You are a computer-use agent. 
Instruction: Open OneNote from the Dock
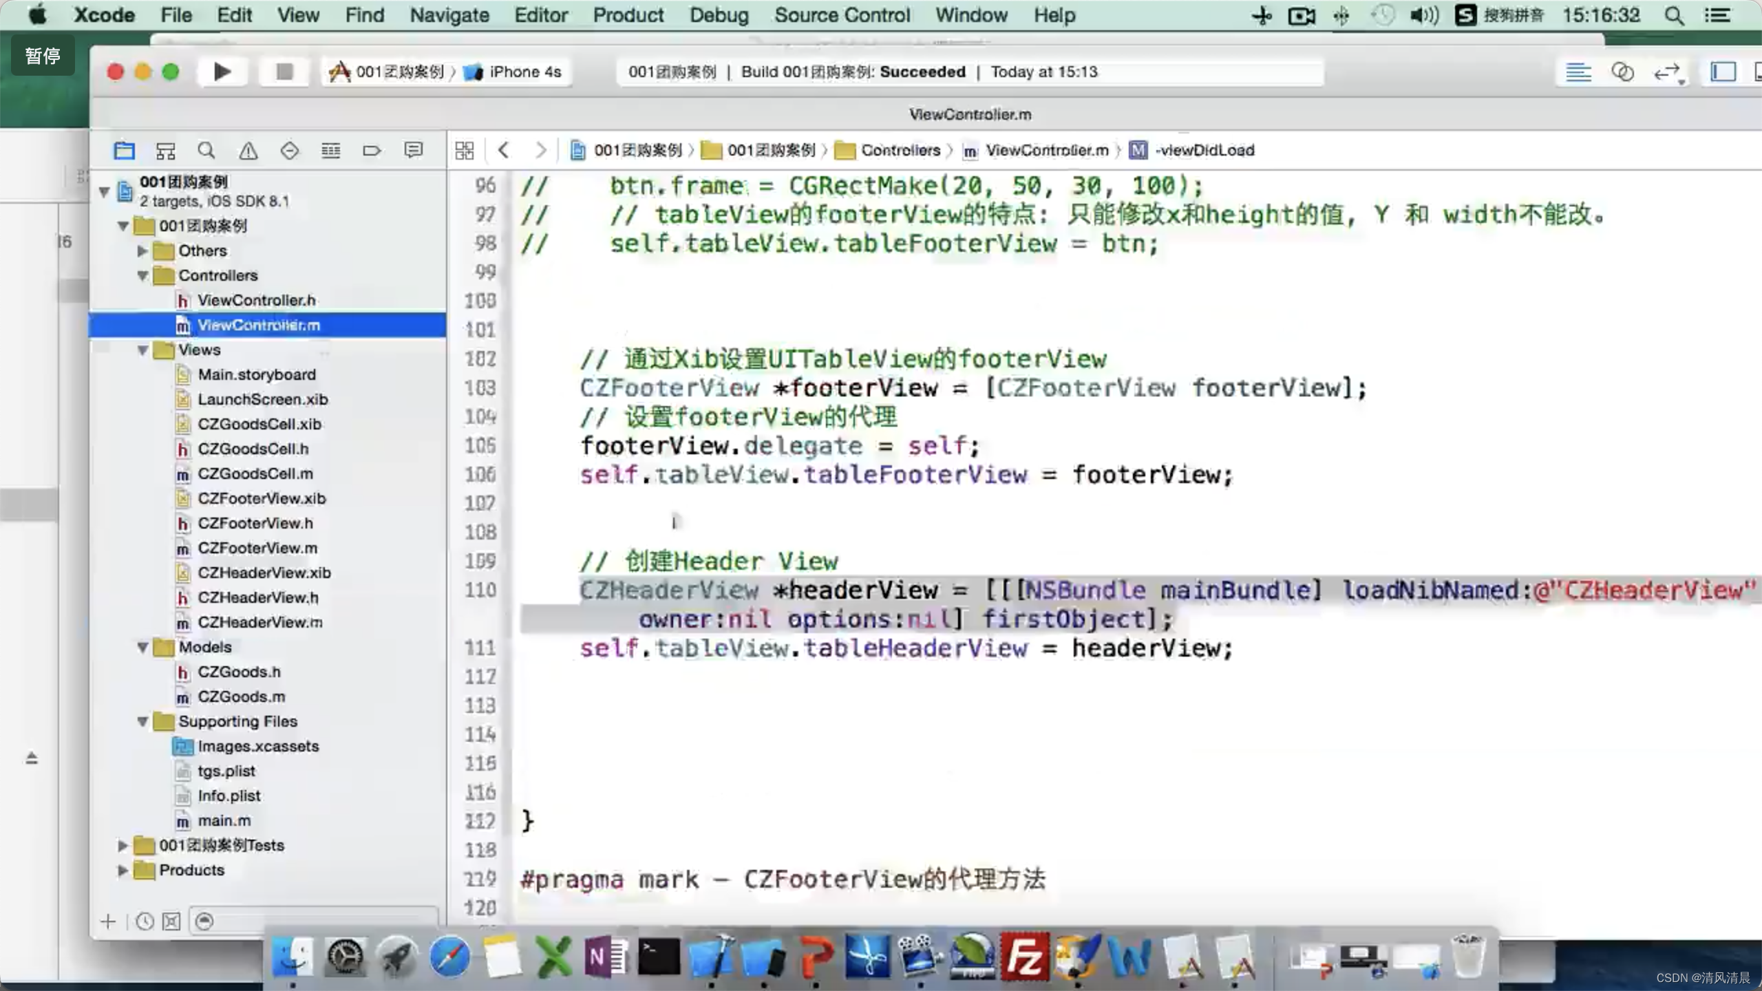pyautogui.click(x=606, y=957)
